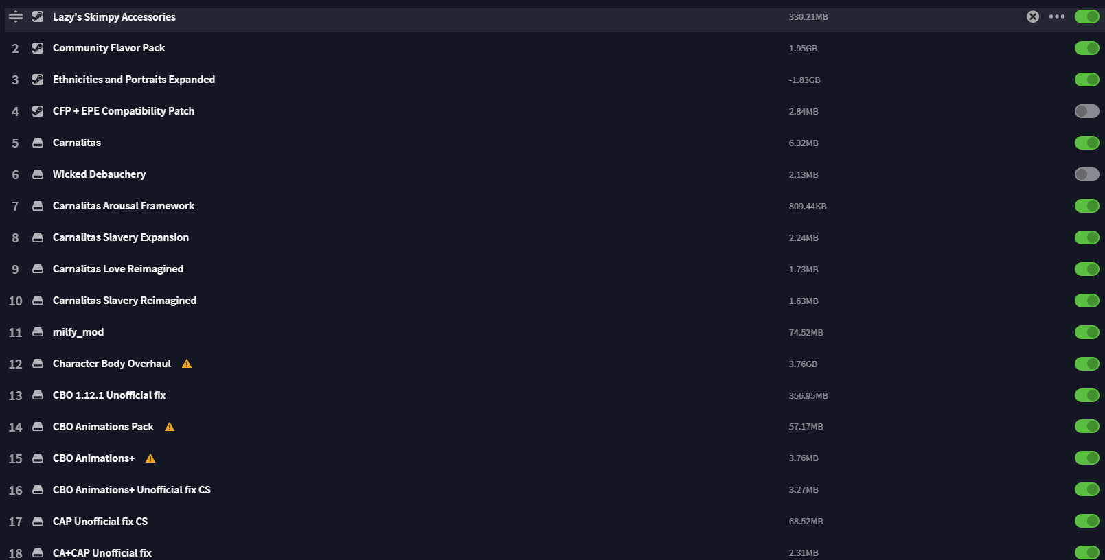The image size is (1105, 560).
Task: Turn off Ethnicities and Portraits Expanded toggle
Action: 1087,80
